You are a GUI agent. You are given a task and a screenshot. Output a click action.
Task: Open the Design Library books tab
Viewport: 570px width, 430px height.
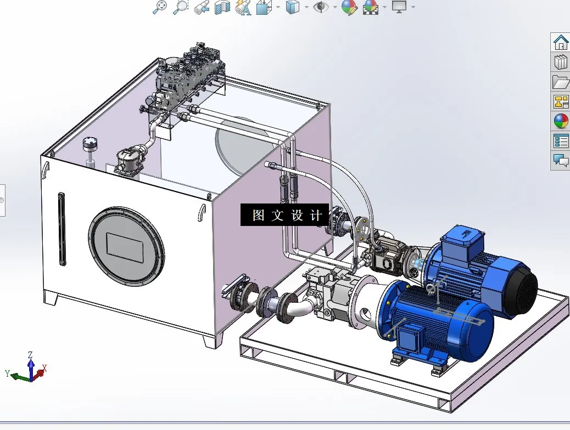pyautogui.click(x=561, y=62)
